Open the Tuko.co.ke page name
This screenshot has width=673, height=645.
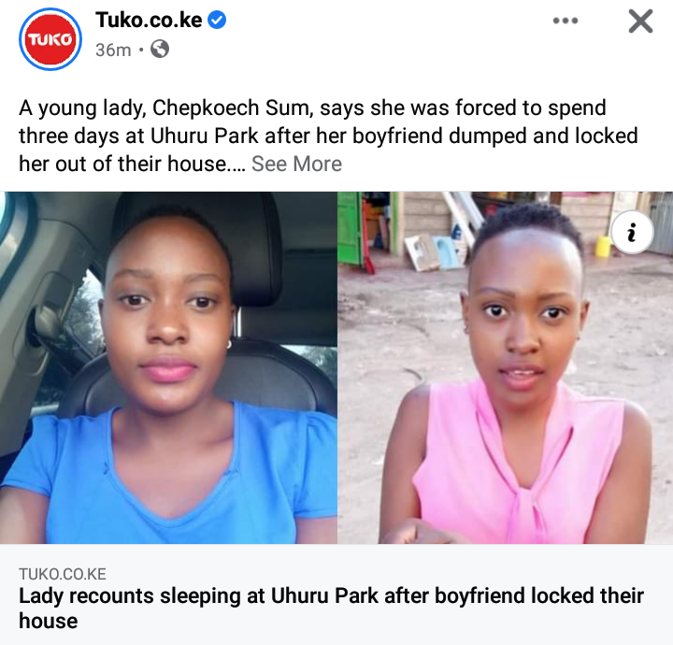149,21
